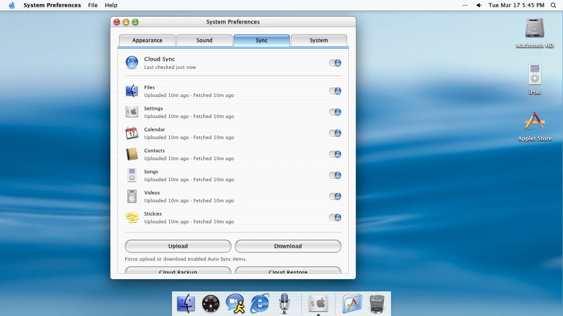Click the volume icon in the menu bar
This screenshot has height=316, width=563.
click(x=479, y=5)
